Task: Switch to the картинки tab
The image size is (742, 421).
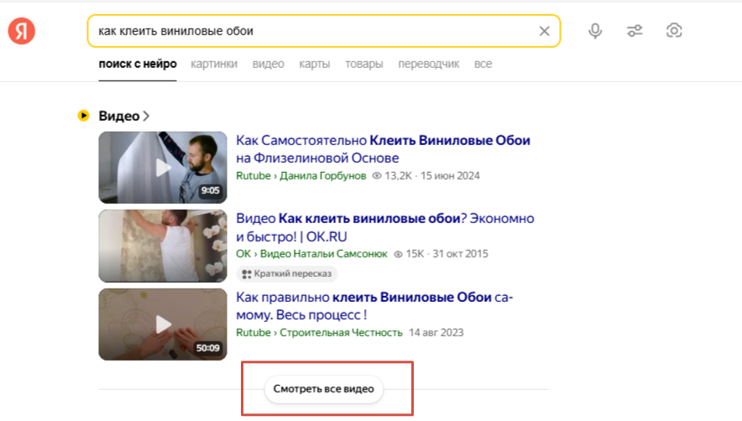Action: pyautogui.click(x=214, y=64)
